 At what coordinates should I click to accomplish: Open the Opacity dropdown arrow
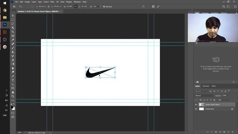click(x=228, y=96)
